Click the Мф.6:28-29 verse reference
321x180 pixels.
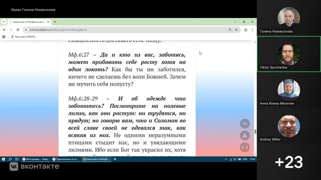point(83,98)
